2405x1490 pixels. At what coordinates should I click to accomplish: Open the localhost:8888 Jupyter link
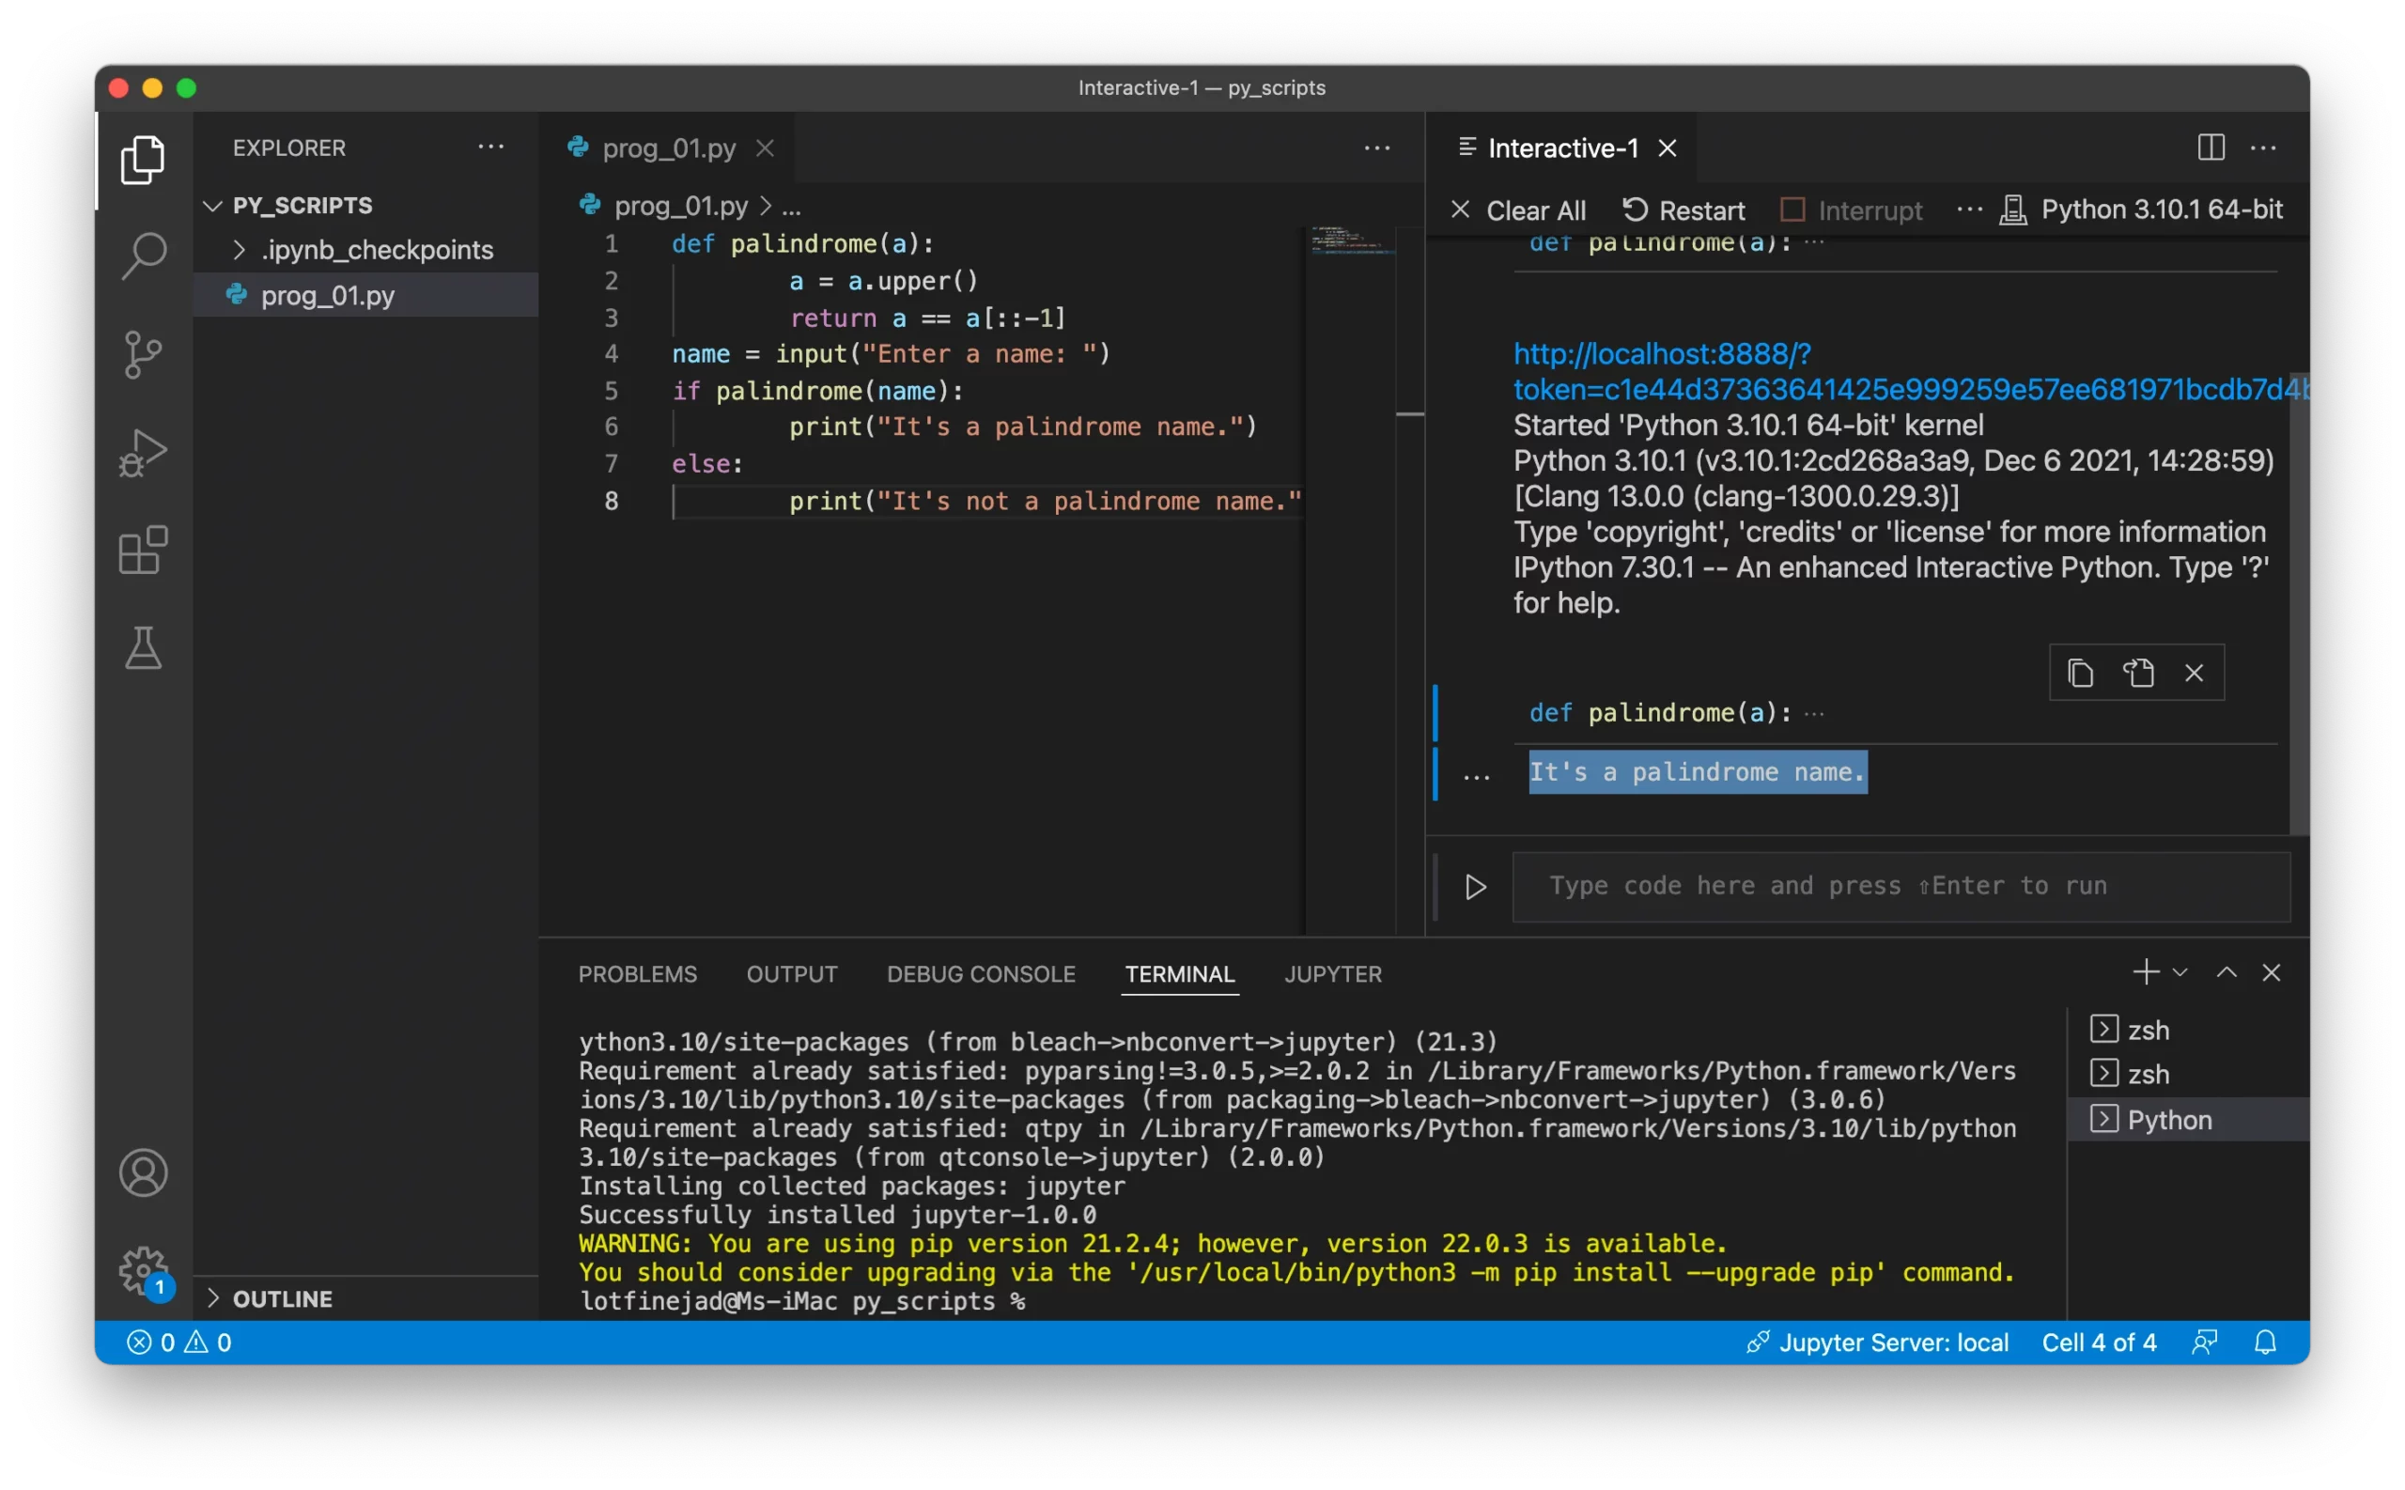tap(1661, 354)
